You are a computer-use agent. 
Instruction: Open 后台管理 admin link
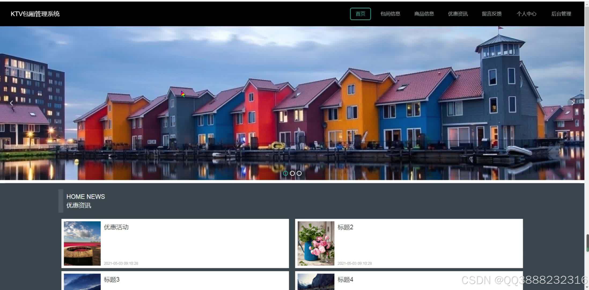(x=561, y=14)
